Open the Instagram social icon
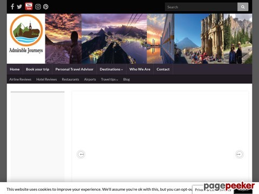259x194 pixels. point(38,7)
